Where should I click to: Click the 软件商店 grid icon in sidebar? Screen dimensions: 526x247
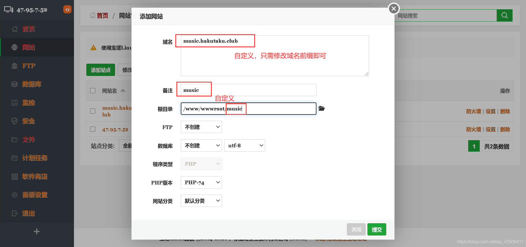pos(15,177)
